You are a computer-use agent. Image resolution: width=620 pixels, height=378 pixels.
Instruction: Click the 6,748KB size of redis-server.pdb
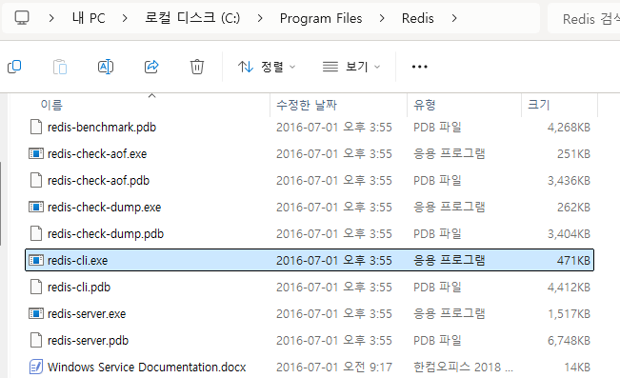click(x=569, y=341)
